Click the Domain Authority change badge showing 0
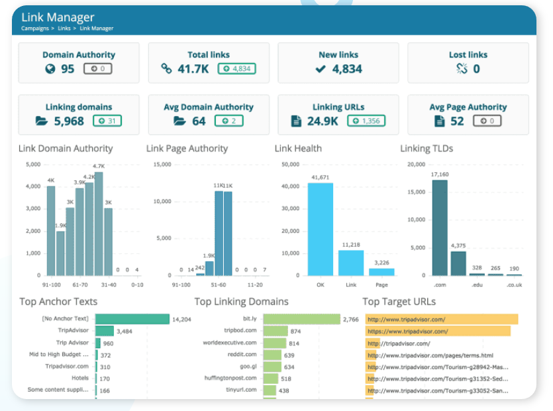The image size is (553, 411). click(98, 68)
